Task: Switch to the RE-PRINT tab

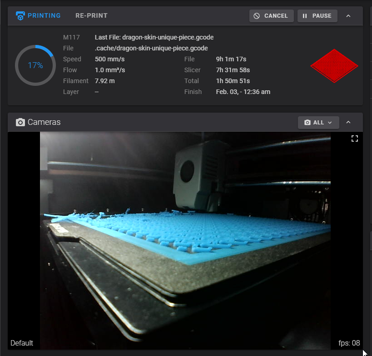Action: (91, 15)
